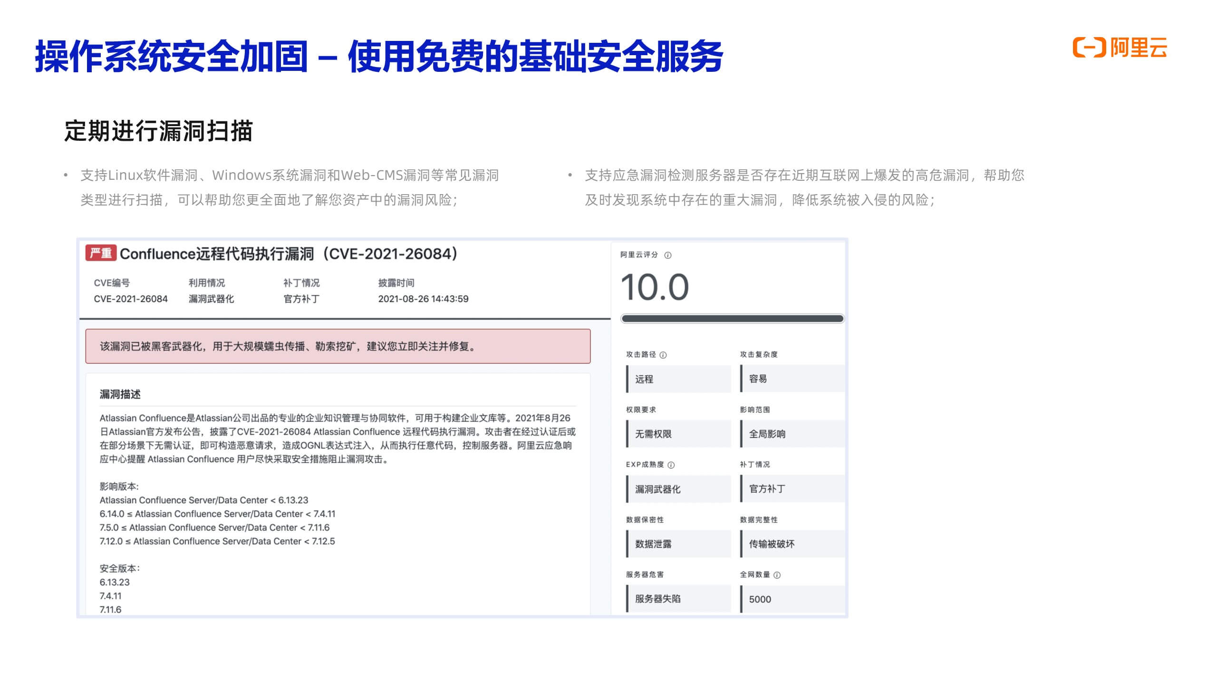
Task: Click the red weaponized warning banner
Action: point(338,346)
